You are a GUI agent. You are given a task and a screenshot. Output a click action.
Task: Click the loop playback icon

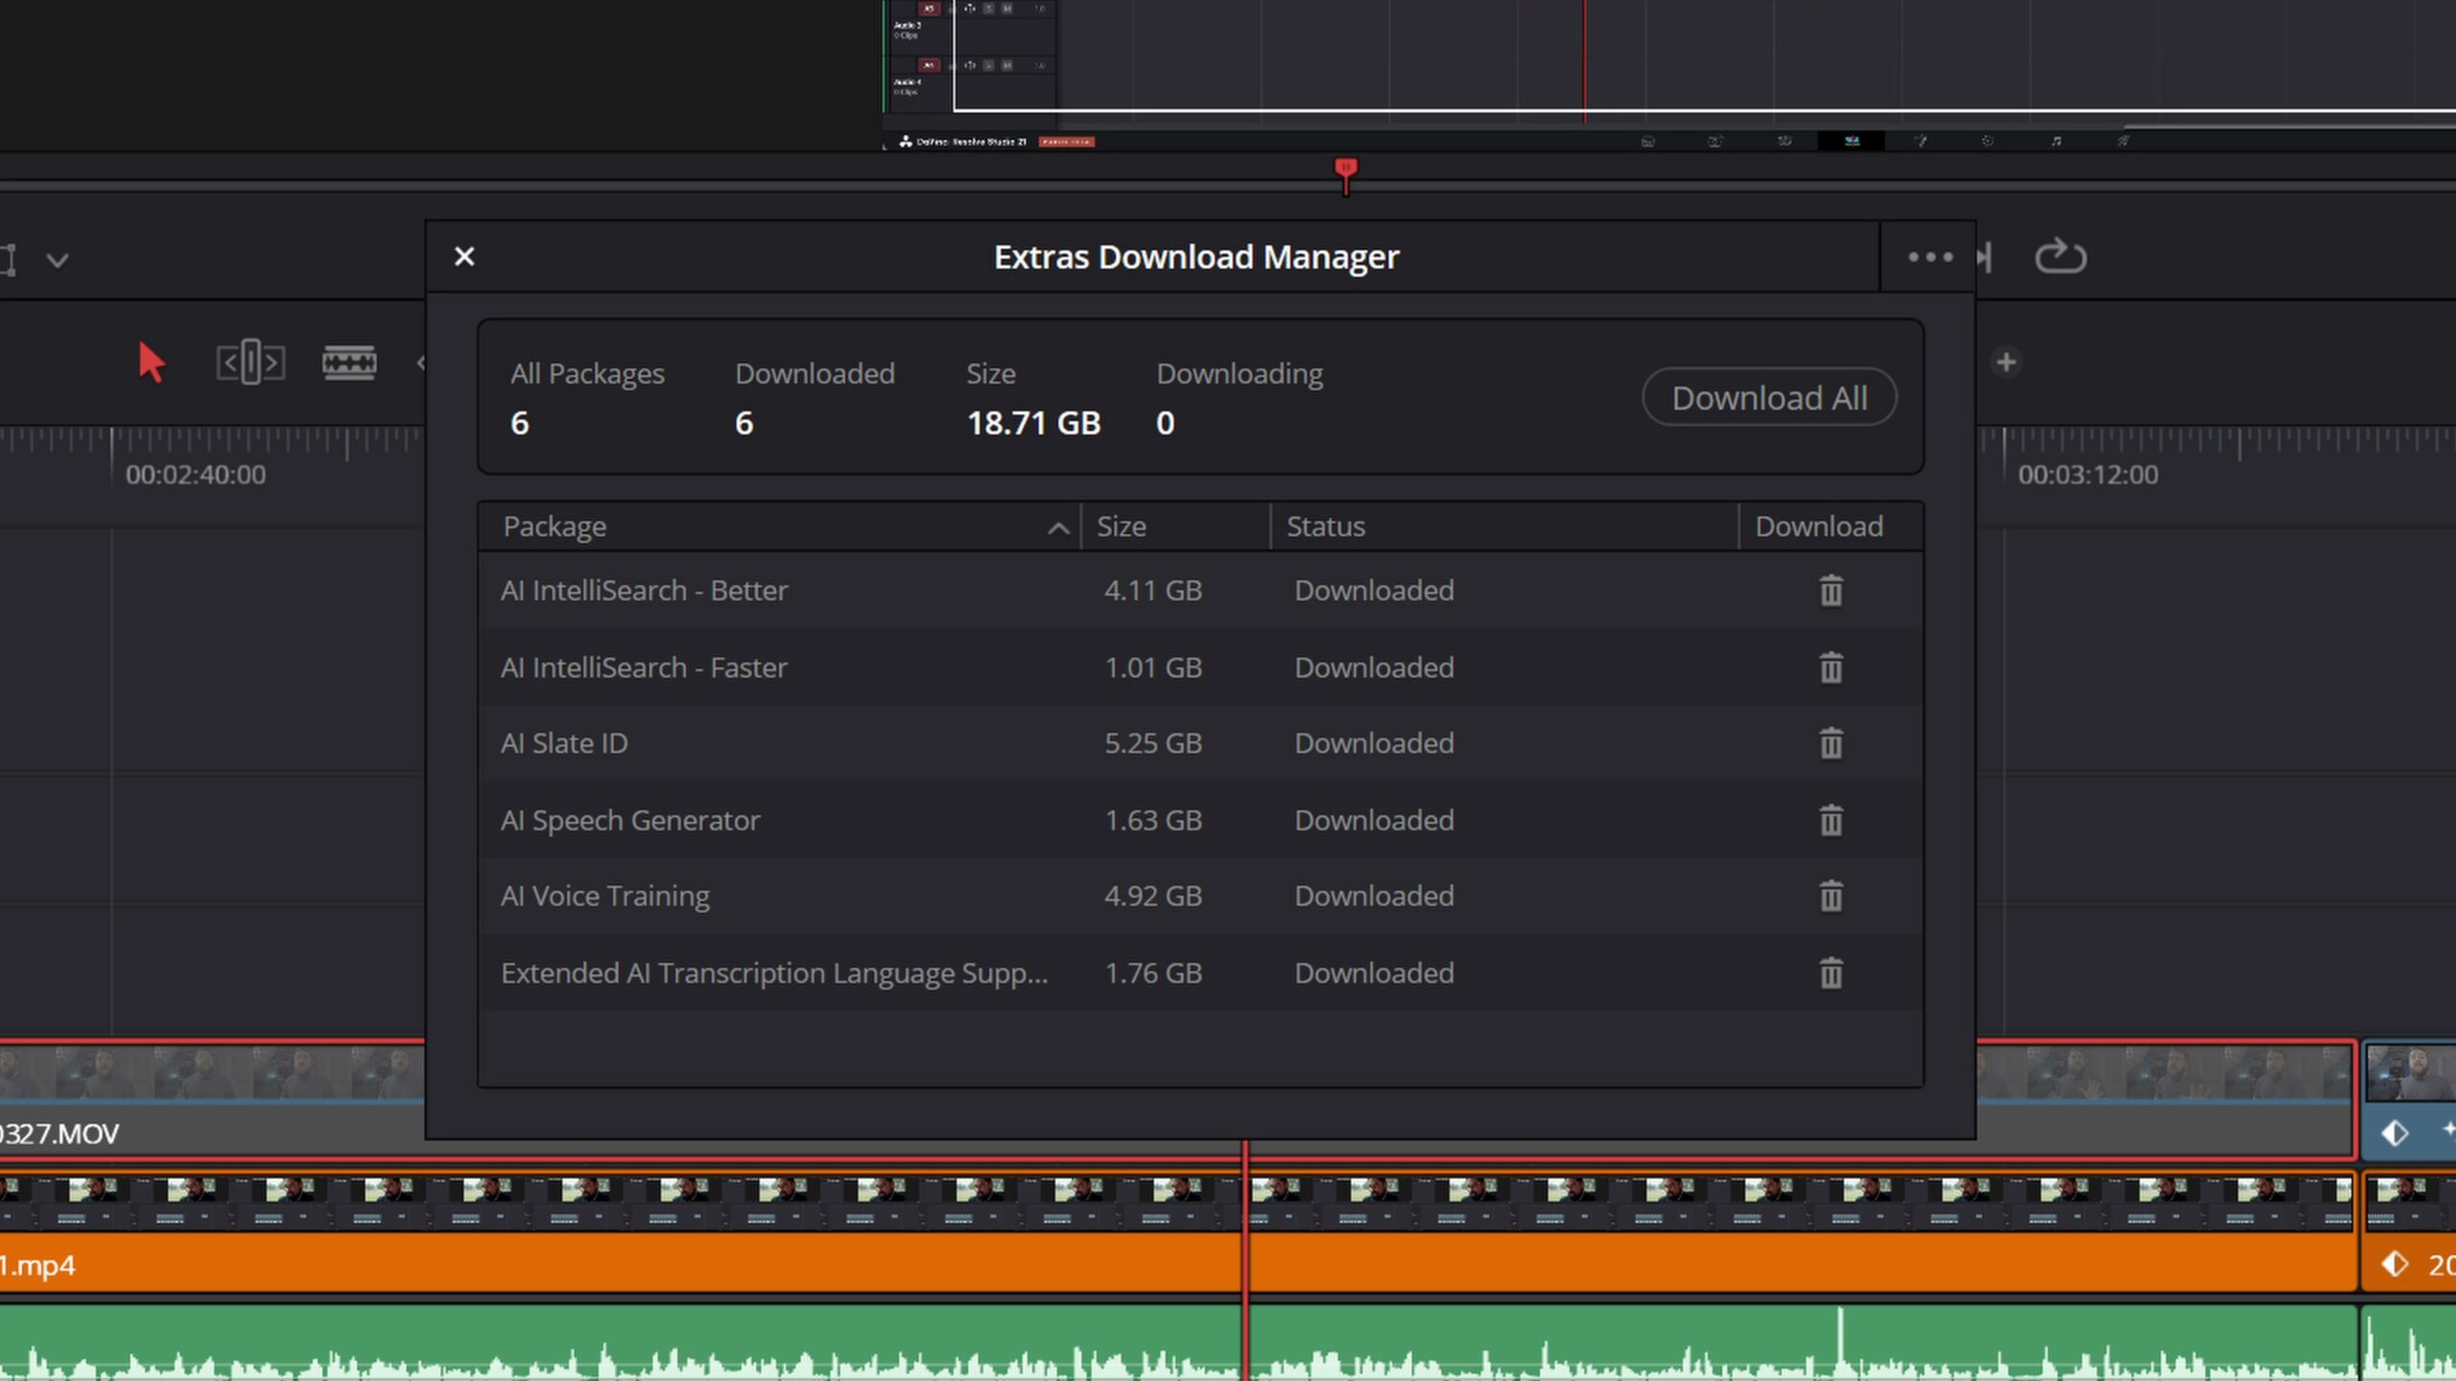(2060, 256)
